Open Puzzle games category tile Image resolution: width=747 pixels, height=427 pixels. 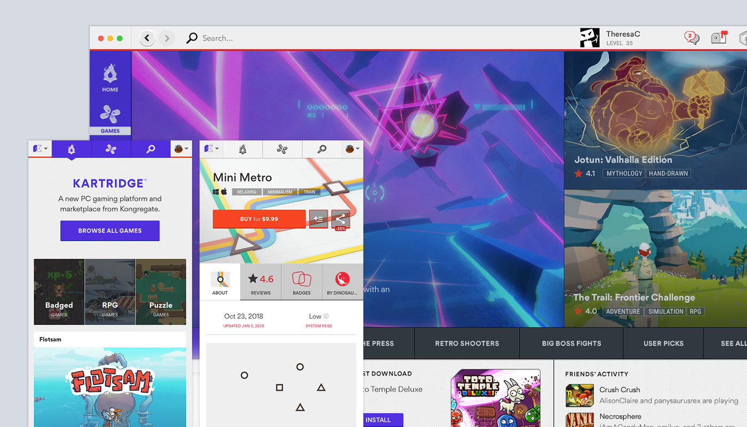pyautogui.click(x=161, y=292)
